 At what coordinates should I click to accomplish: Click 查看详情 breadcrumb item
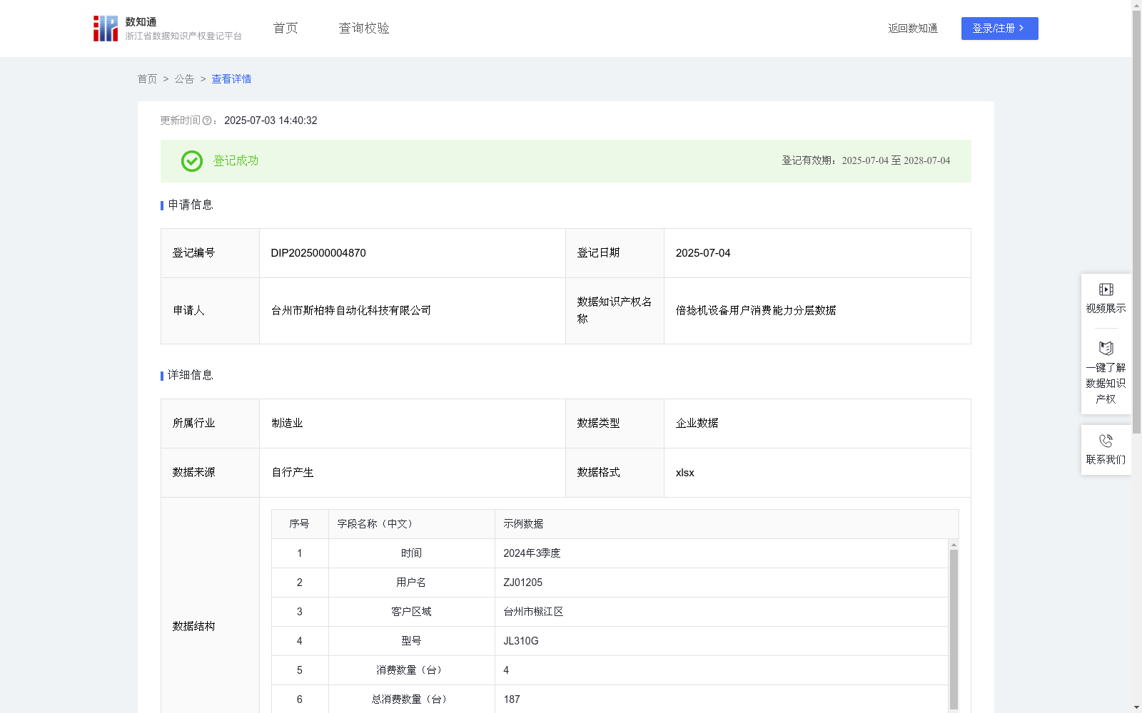(231, 79)
